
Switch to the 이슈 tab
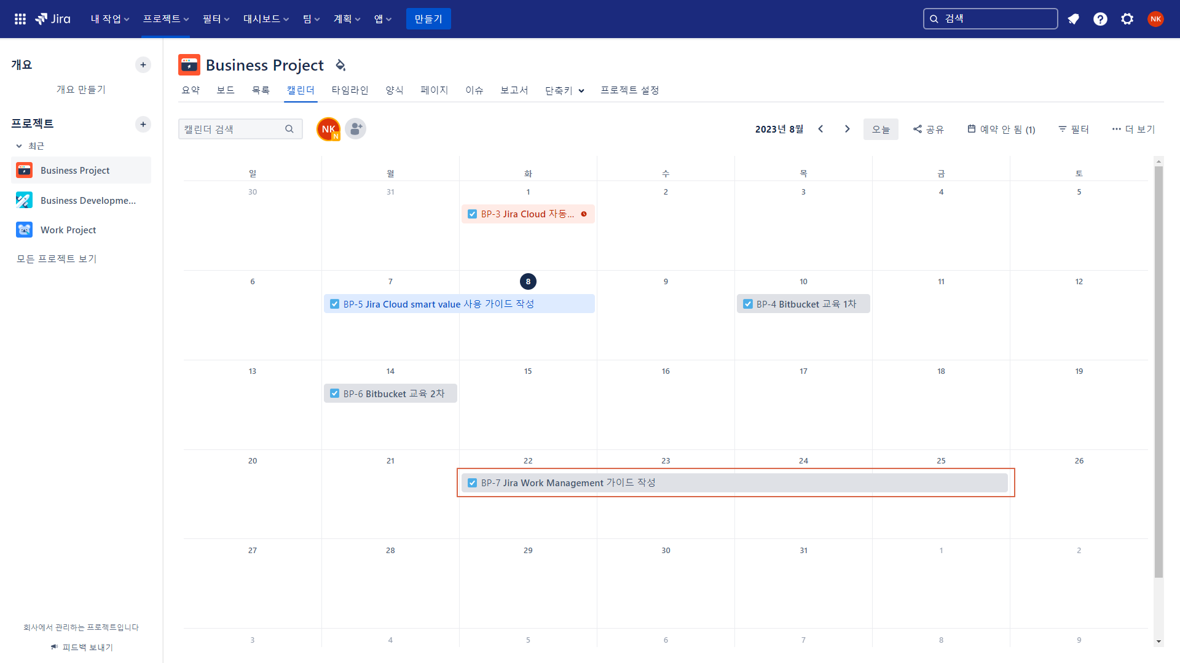point(474,90)
